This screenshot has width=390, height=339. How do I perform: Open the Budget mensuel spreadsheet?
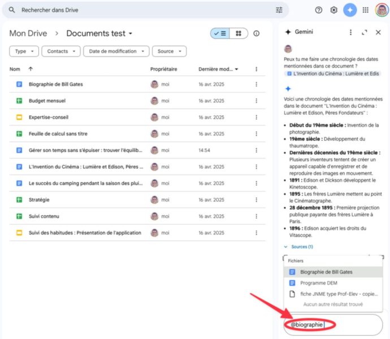point(47,101)
